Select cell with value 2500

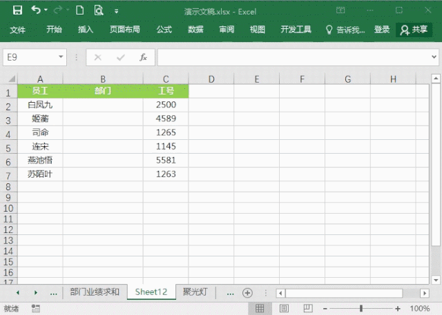click(x=166, y=105)
